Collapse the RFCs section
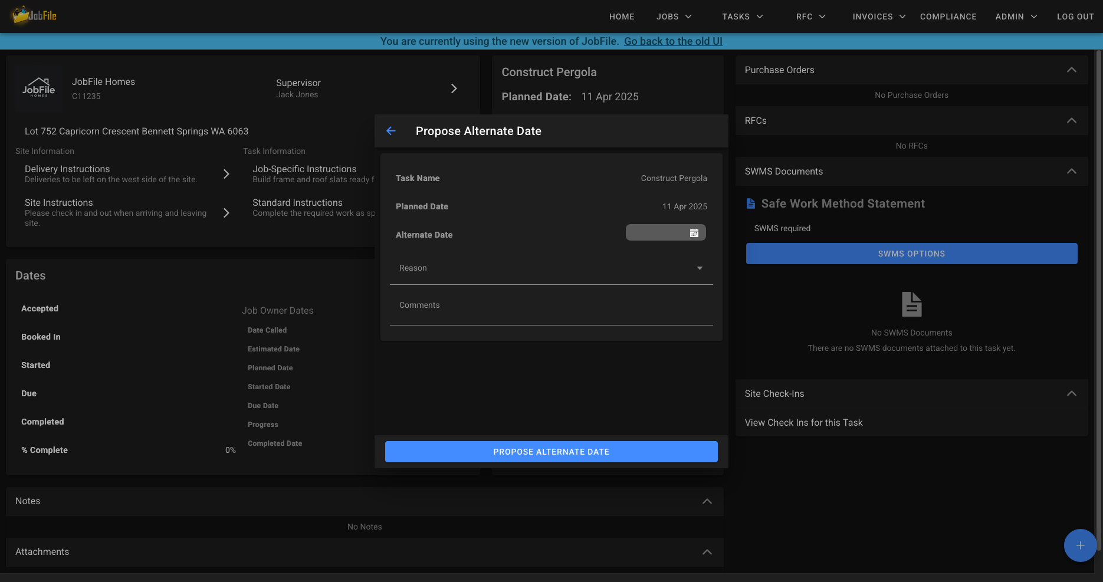 [1072, 121]
